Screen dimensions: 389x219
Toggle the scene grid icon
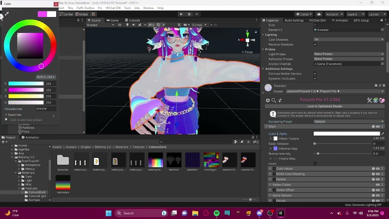[158, 25]
